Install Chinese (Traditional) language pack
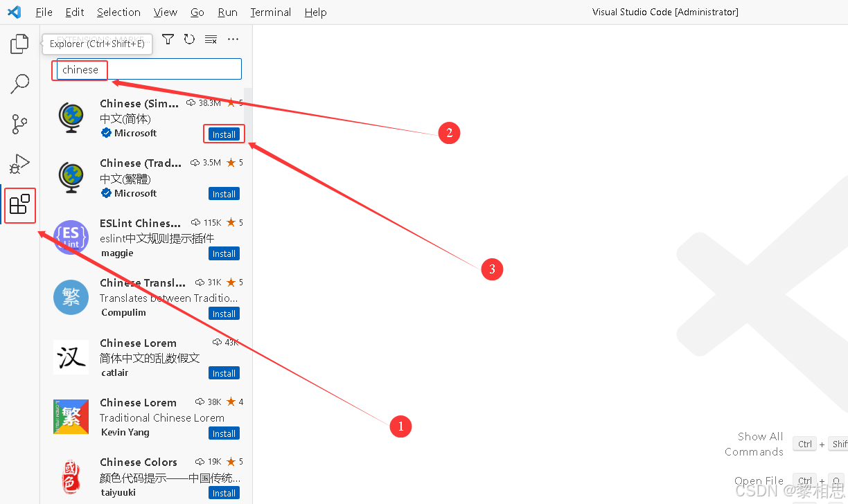The image size is (848, 504). tap(224, 194)
